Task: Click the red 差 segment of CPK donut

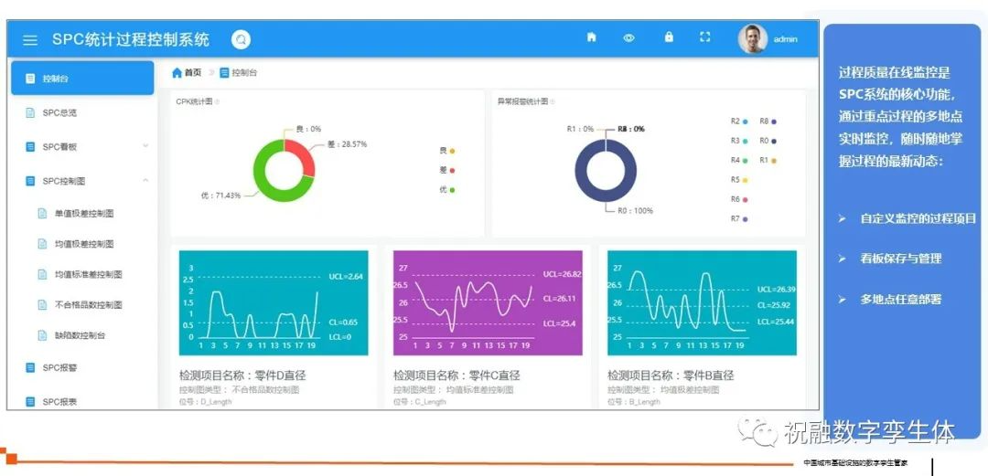Action: [x=300, y=150]
